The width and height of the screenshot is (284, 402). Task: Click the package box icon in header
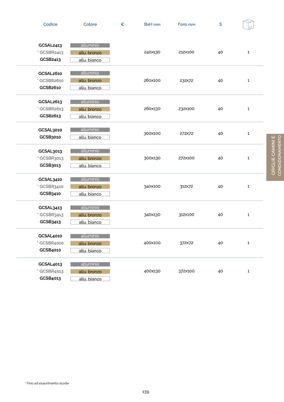248,25
